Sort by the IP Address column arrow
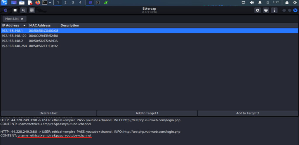This screenshot has height=145, width=299. click(25, 25)
